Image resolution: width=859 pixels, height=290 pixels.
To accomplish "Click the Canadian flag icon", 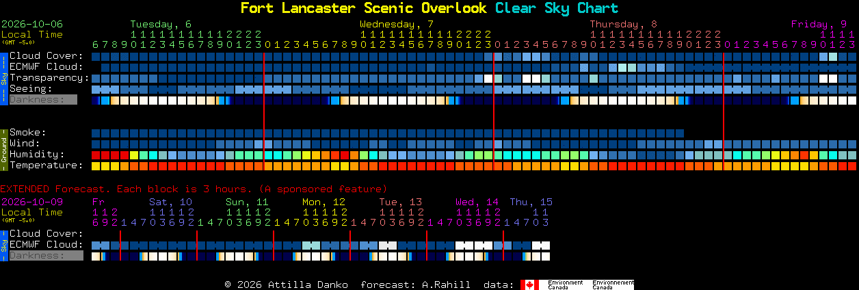I will 529,285.
